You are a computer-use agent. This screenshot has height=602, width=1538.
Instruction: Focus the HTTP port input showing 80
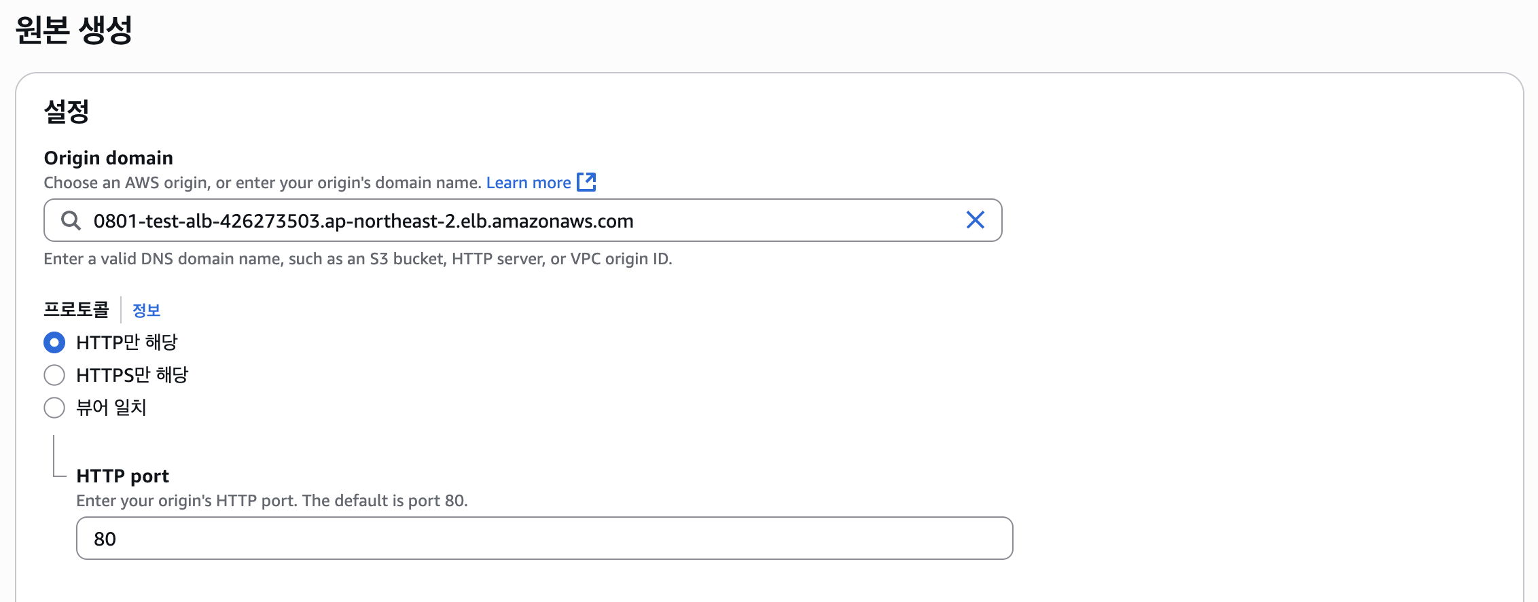point(543,539)
